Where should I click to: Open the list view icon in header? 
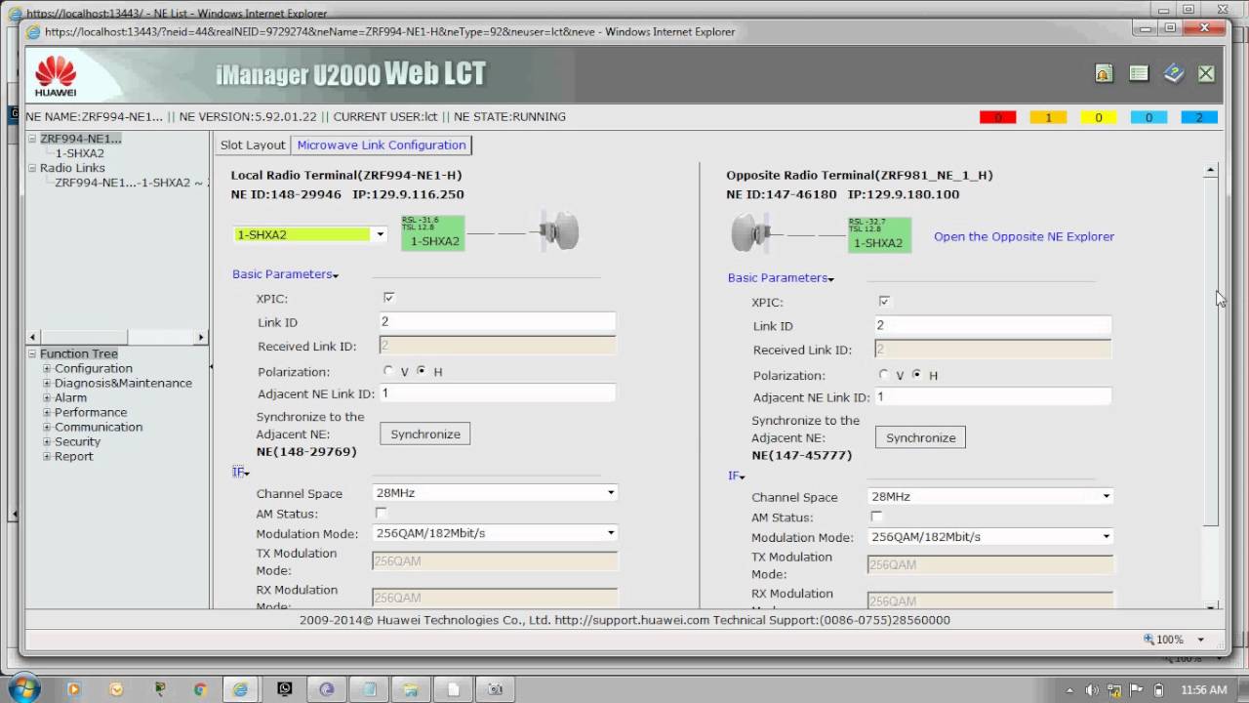(1139, 74)
